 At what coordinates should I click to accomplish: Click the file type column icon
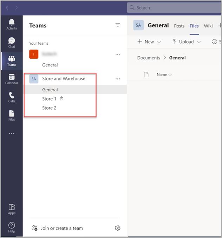pos(146,75)
